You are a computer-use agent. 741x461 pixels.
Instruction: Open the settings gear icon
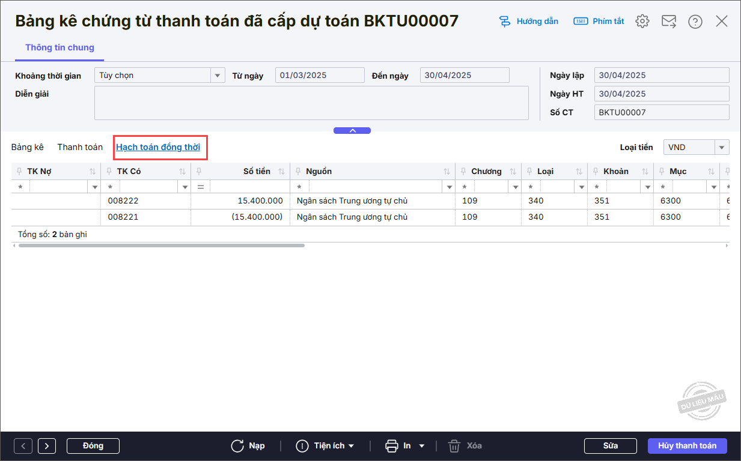point(642,22)
